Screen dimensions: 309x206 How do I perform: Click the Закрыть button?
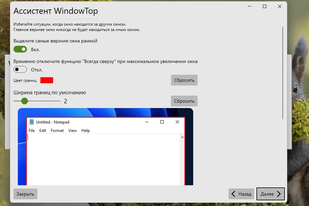[x=25, y=194]
